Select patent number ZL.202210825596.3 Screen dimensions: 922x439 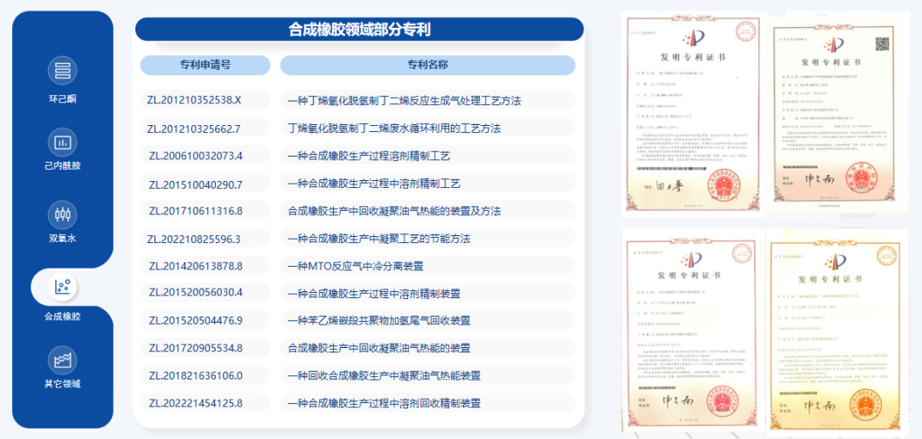click(x=195, y=239)
